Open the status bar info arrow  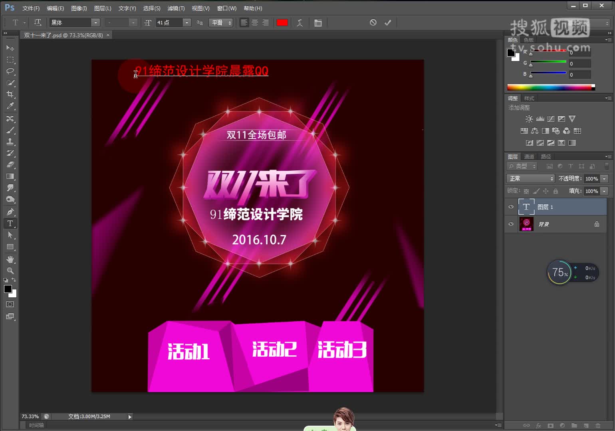(x=130, y=417)
